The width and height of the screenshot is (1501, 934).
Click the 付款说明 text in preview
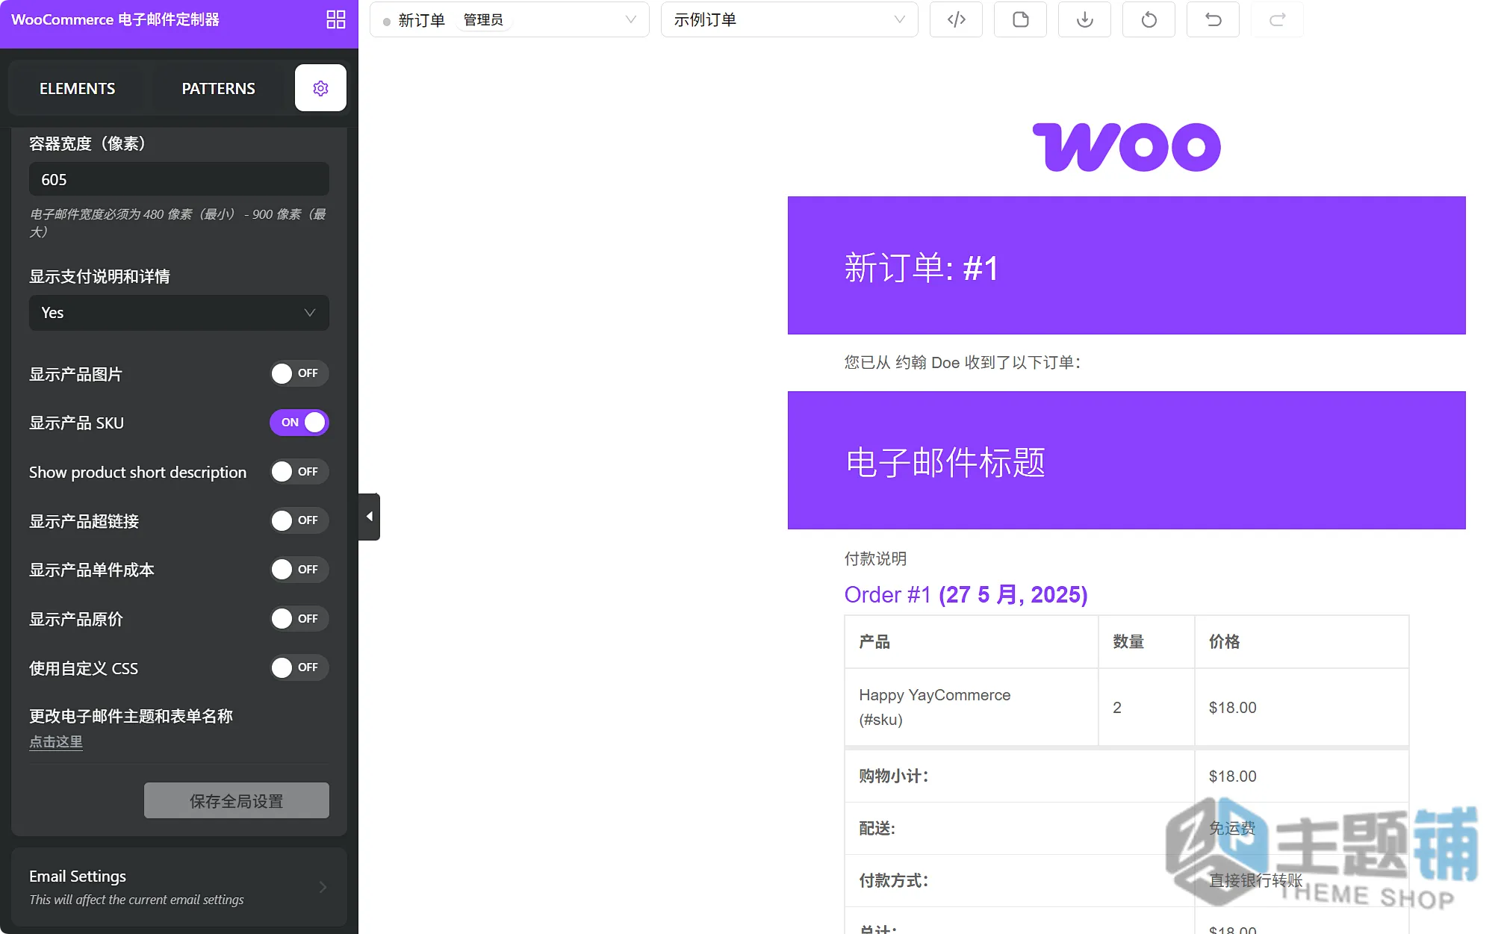[875, 558]
